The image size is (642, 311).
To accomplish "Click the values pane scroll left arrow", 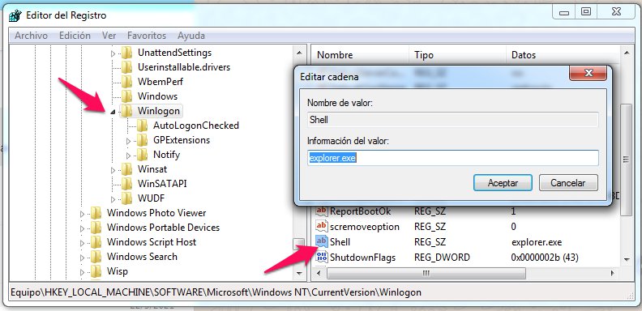I will (319, 273).
